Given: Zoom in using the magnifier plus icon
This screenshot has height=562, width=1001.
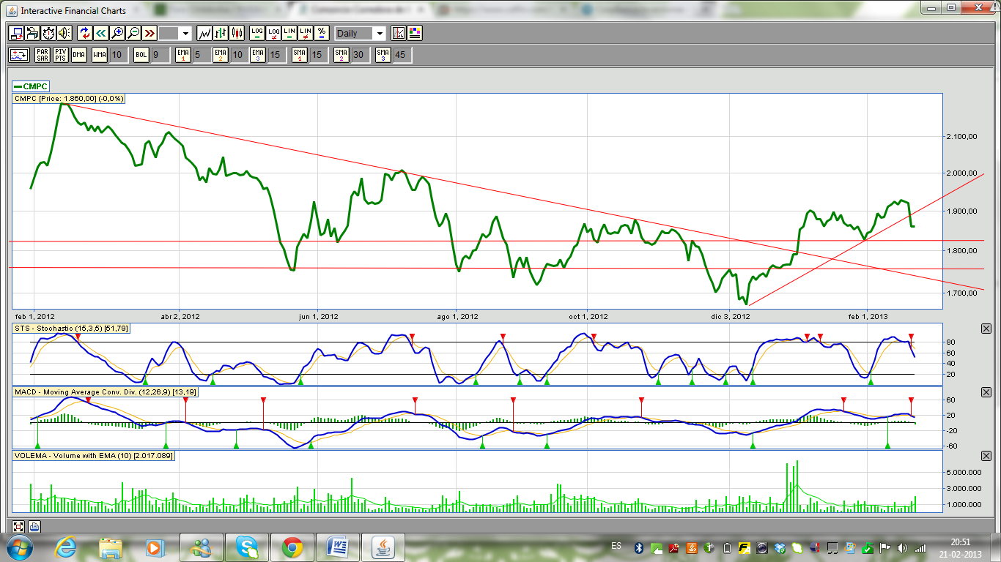Looking at the screenshot, I should [117, 33].
